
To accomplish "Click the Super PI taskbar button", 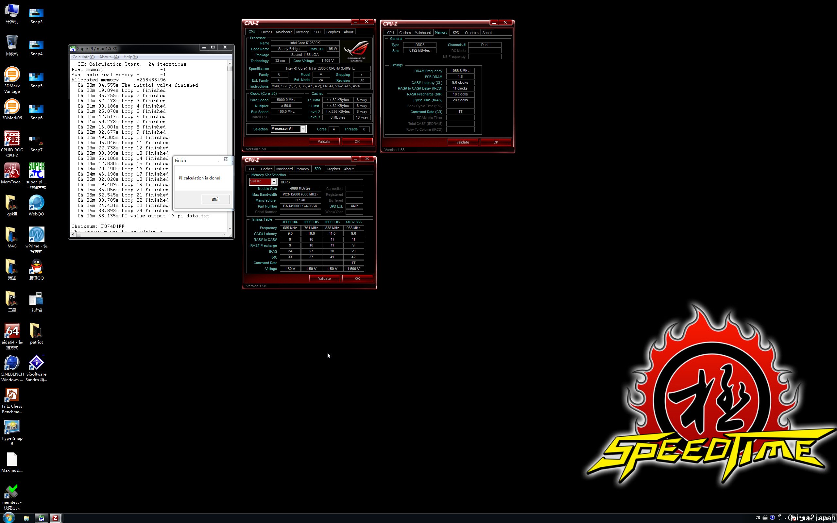I will (x=42, y=518).
